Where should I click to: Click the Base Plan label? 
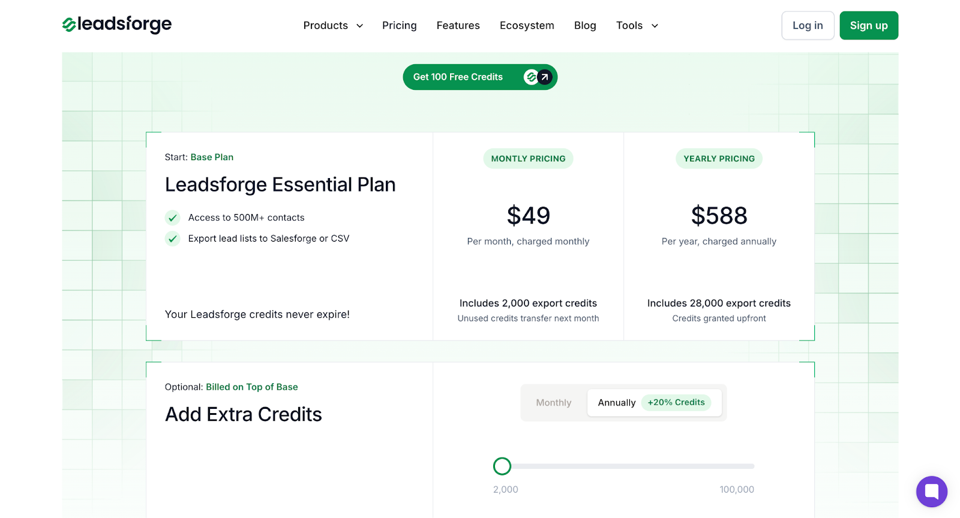[x=212, y=157]
